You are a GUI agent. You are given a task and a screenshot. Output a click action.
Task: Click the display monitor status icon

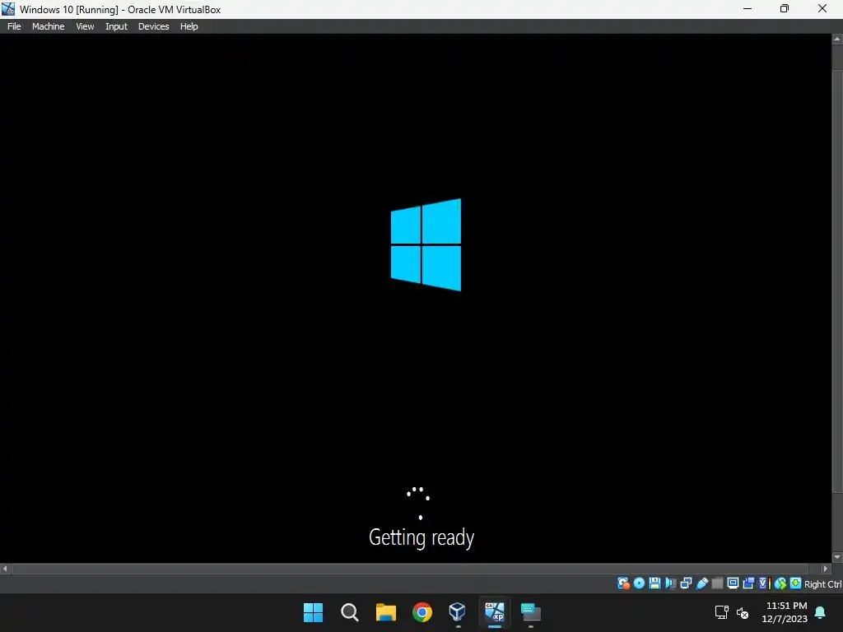click(733, 583)
